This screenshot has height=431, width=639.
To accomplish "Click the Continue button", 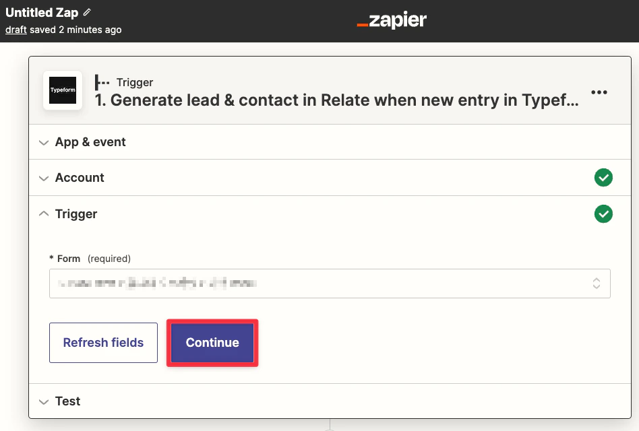I will [x=212, y=343].
